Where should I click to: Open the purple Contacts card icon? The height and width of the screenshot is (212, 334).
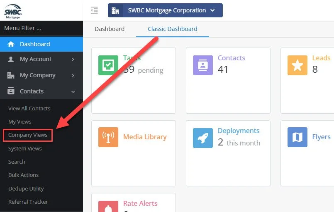203,65
